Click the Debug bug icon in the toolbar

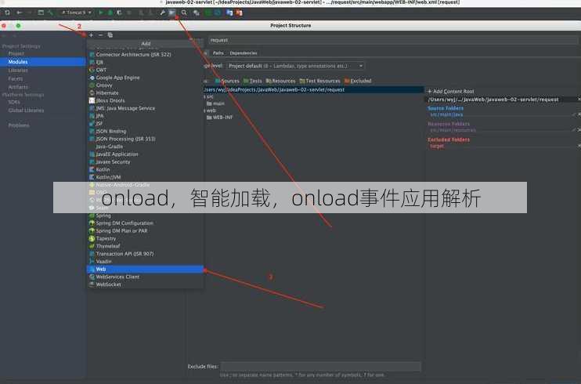pos(110,13)
